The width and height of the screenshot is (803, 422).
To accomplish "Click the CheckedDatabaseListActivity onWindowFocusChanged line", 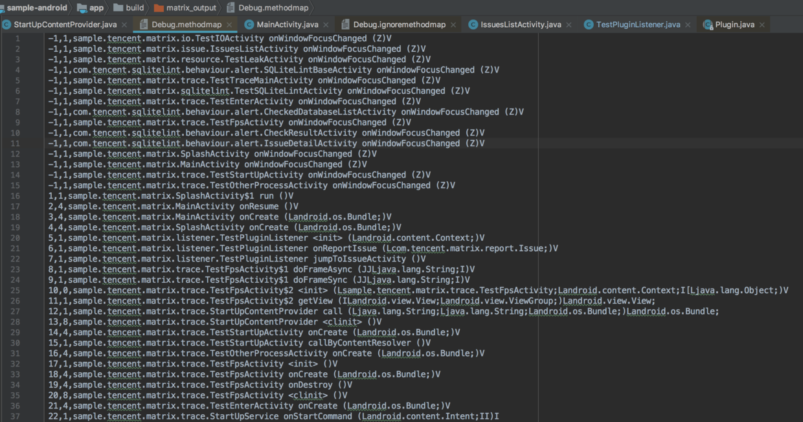I will (286, 112).
